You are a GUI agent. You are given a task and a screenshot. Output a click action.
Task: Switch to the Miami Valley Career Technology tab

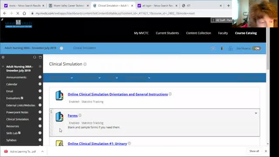pyautogui.click(x=68, y=6)
